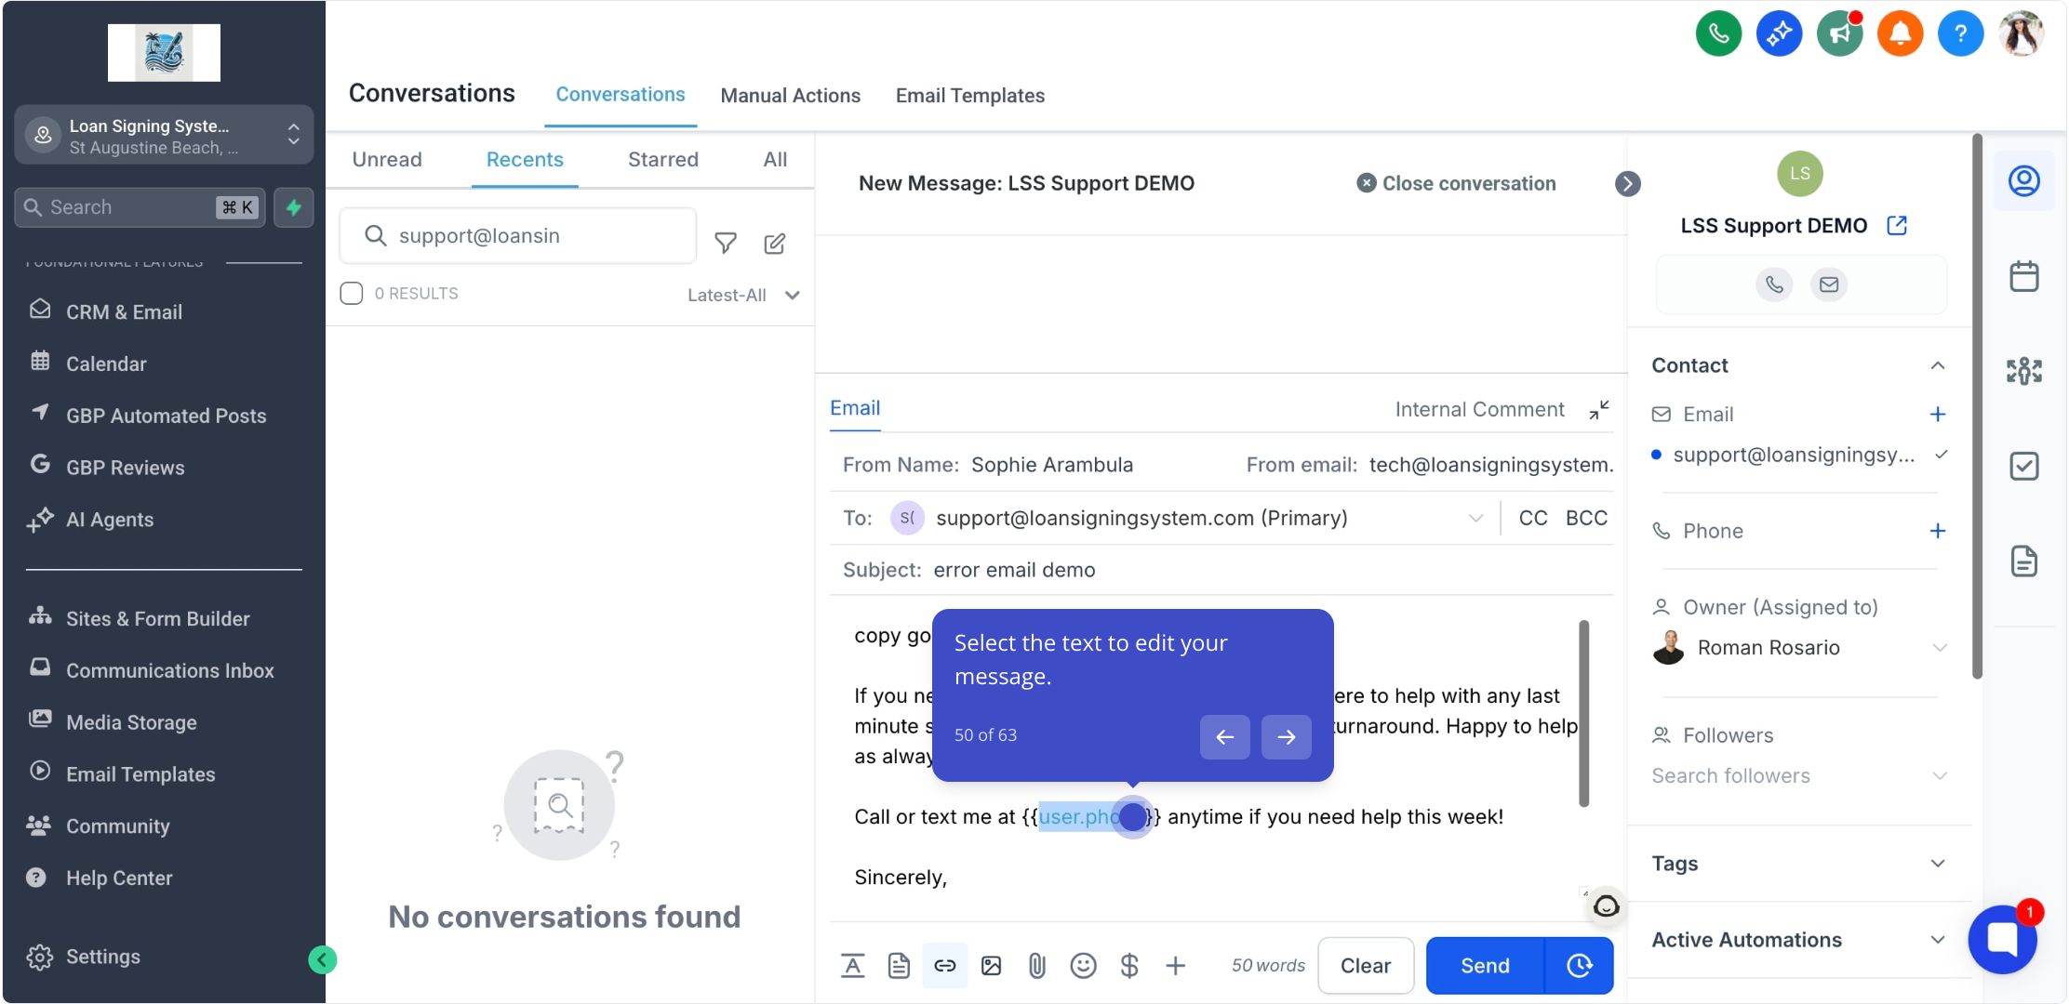Add BCC recipients

coord(1586,519)
